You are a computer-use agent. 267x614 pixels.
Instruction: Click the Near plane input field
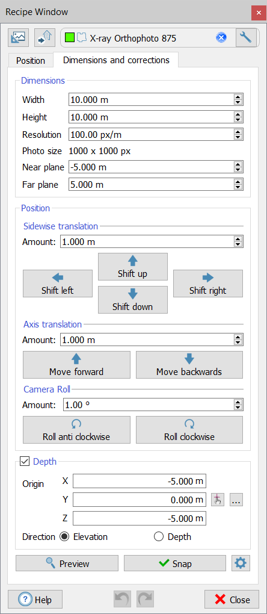pos(156,167)
